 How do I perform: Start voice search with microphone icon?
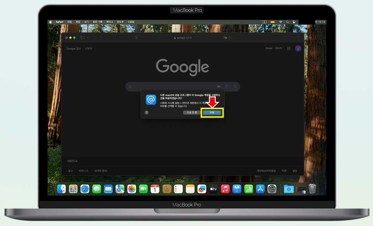tap(227, 87)
